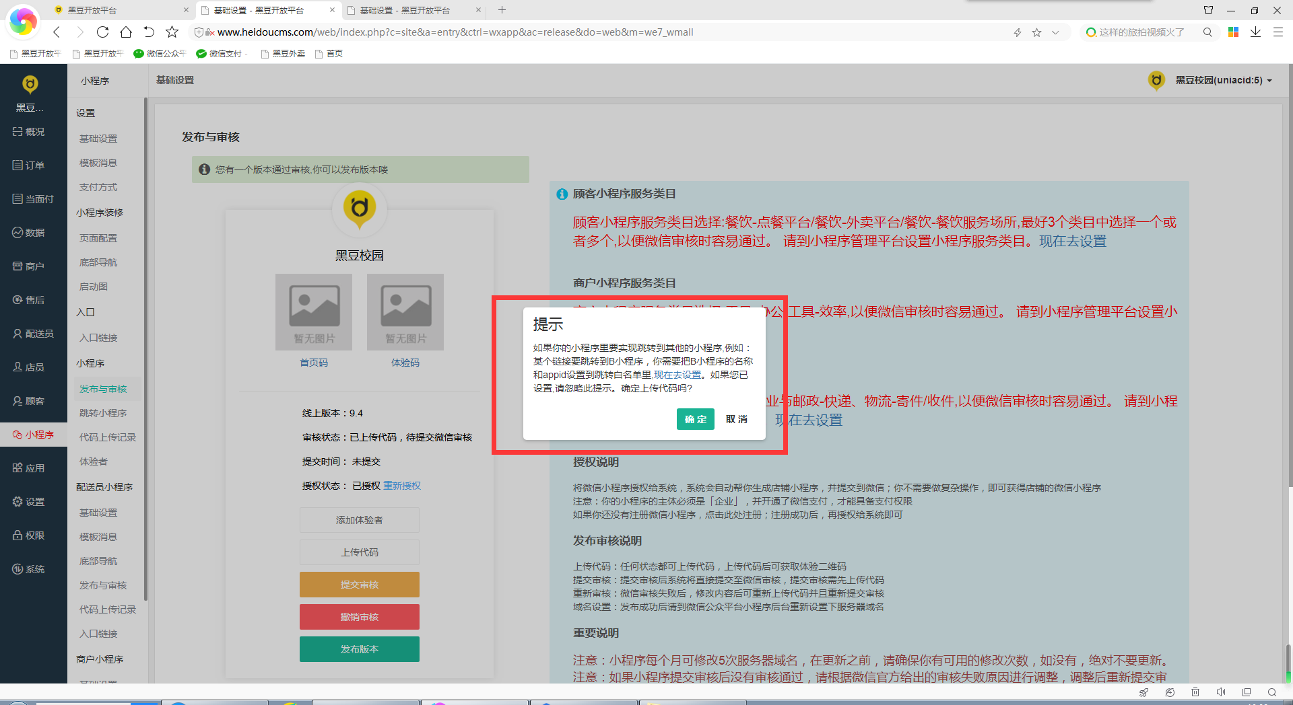Click the search magnifier in the browser
This screenshot has height=705, width=1293.
(x=1207, y=32)
